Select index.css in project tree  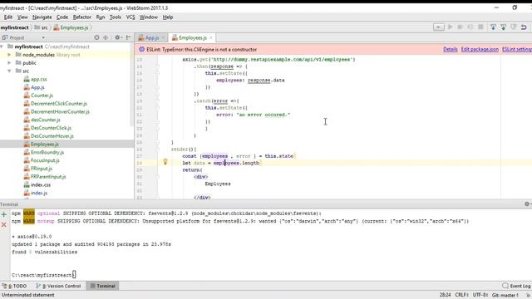41,184
